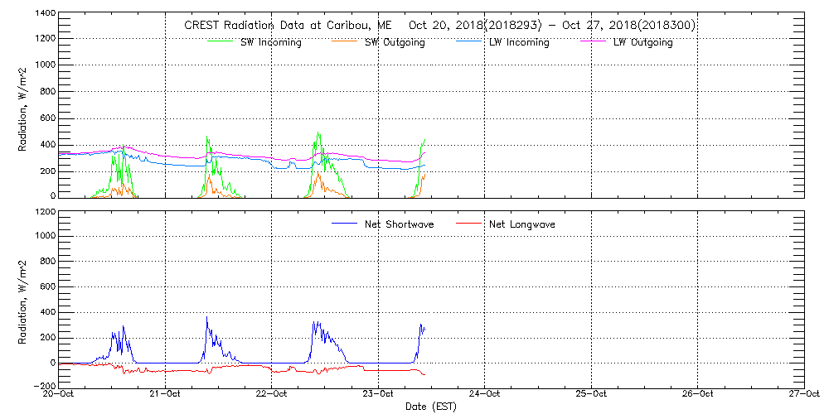Click the 27-Oct date tick label
The height and width of the screenshot is (414, 829).
click(803, 395)
